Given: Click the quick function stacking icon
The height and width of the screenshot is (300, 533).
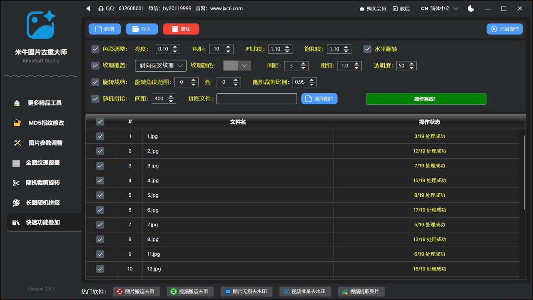Looking at the screenshot, I should tap(16, 222).
